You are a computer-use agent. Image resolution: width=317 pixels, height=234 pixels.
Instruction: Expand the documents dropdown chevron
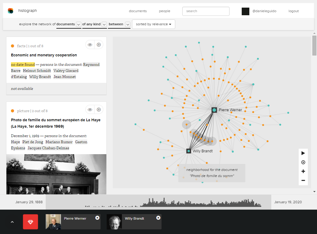click(x=78, y=24)
